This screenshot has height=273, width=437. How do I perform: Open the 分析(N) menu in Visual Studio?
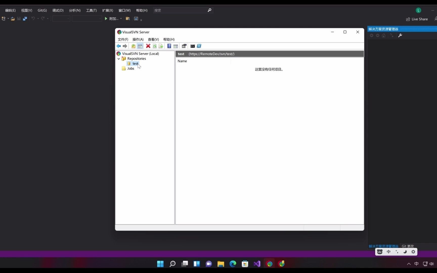click(75, 10)
